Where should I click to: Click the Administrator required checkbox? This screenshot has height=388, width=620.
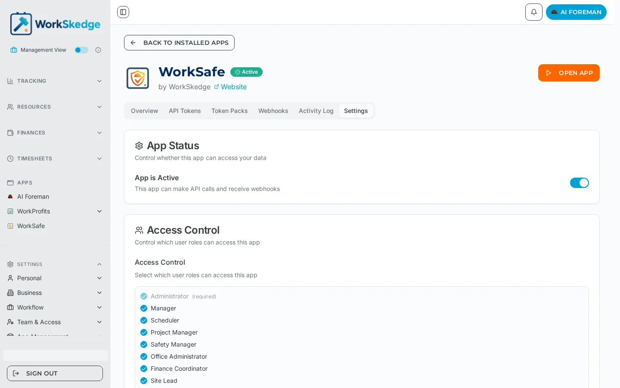tap(144, 296)
